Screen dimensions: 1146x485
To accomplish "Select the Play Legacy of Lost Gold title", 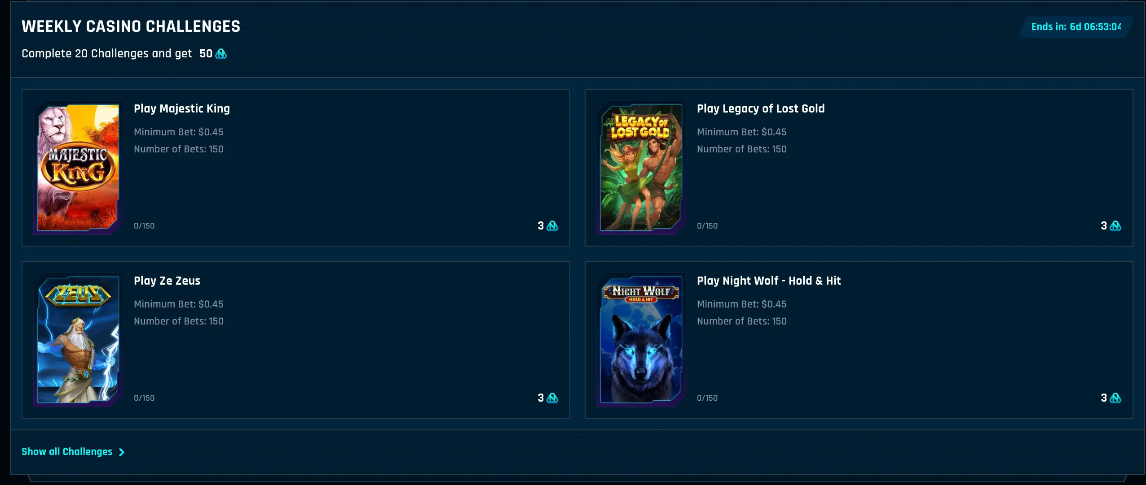I will pyautogui.click(x=761, y=108).
